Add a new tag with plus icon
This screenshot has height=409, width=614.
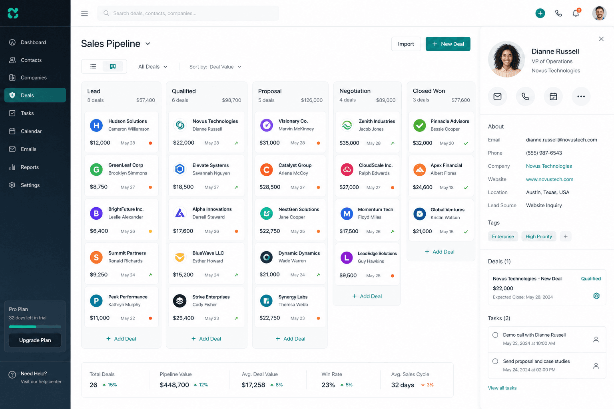(565, 236)
